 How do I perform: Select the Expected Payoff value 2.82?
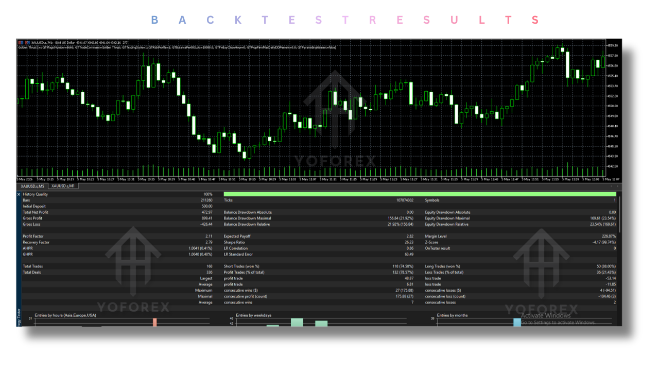tap(410, 237)
